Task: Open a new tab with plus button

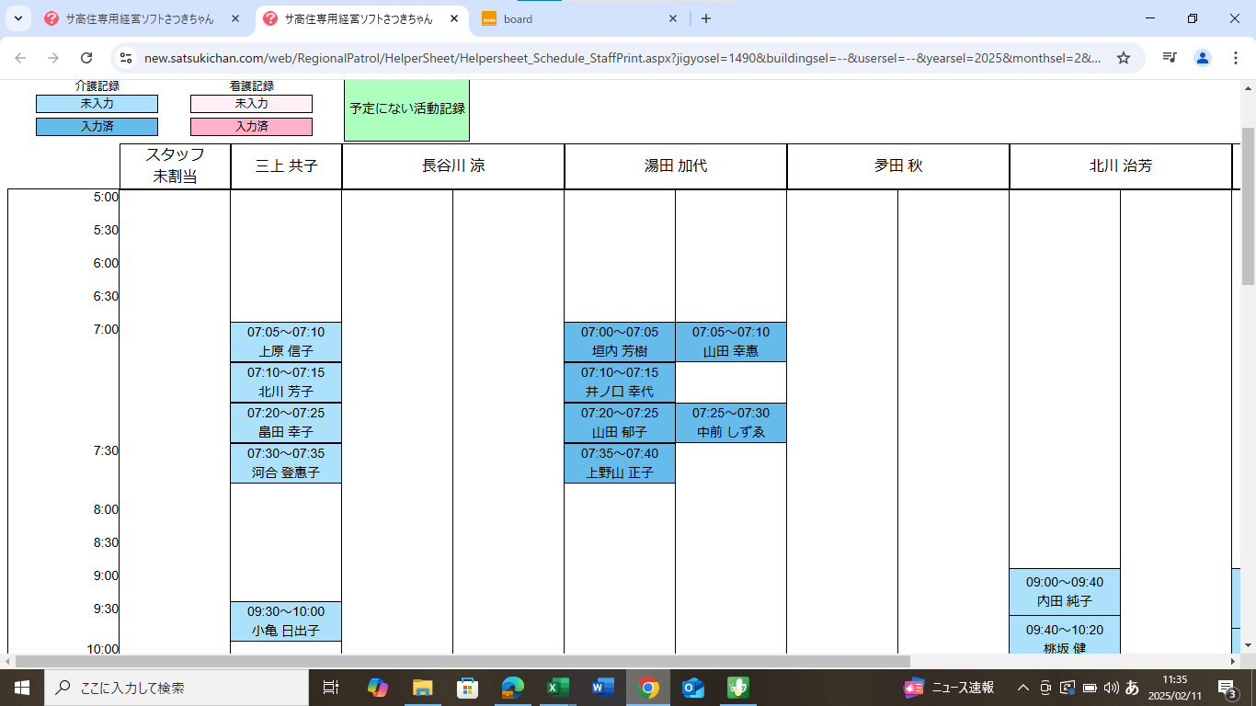Action: click(706, 18)
